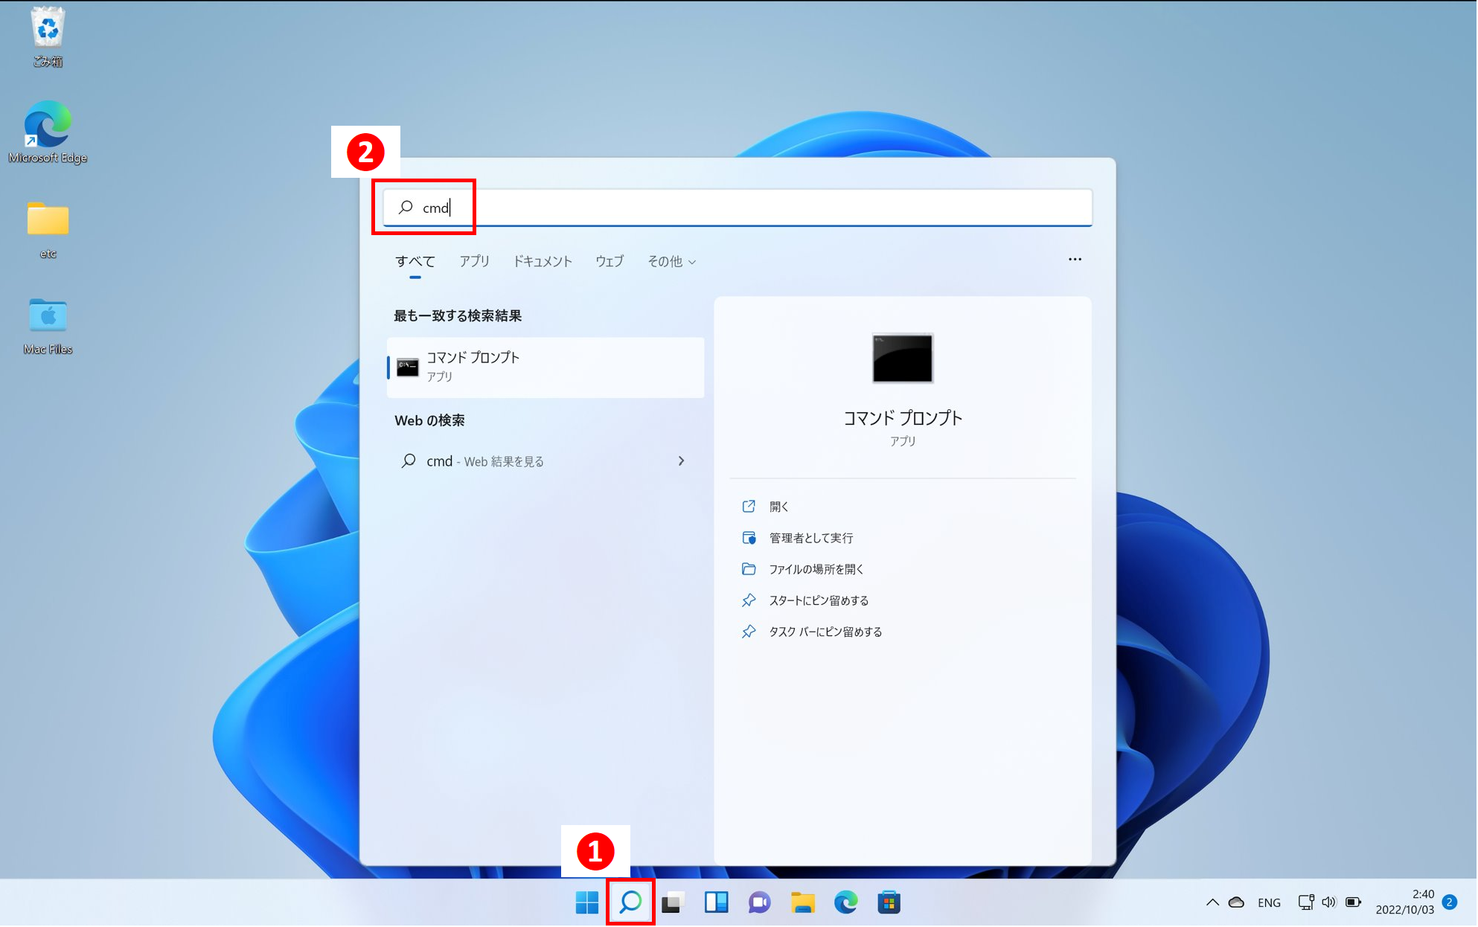Open search options three-dot menu

1075,260
